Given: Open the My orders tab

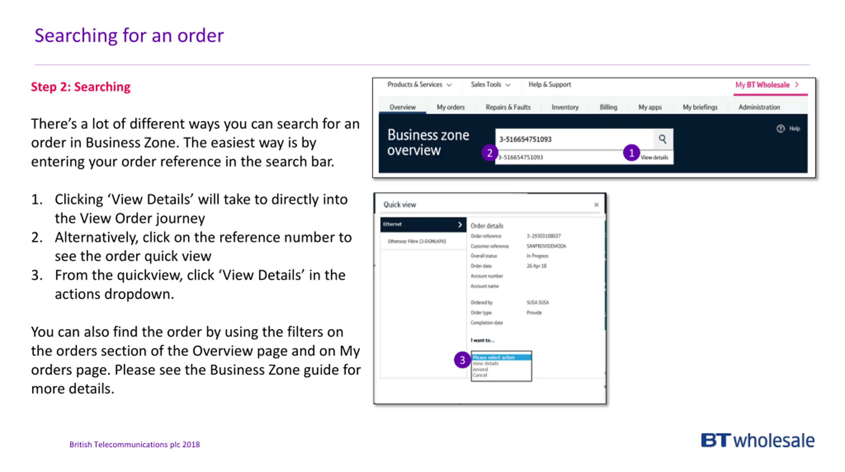Looking at the screenshot, I should click(x=451, y=107).
